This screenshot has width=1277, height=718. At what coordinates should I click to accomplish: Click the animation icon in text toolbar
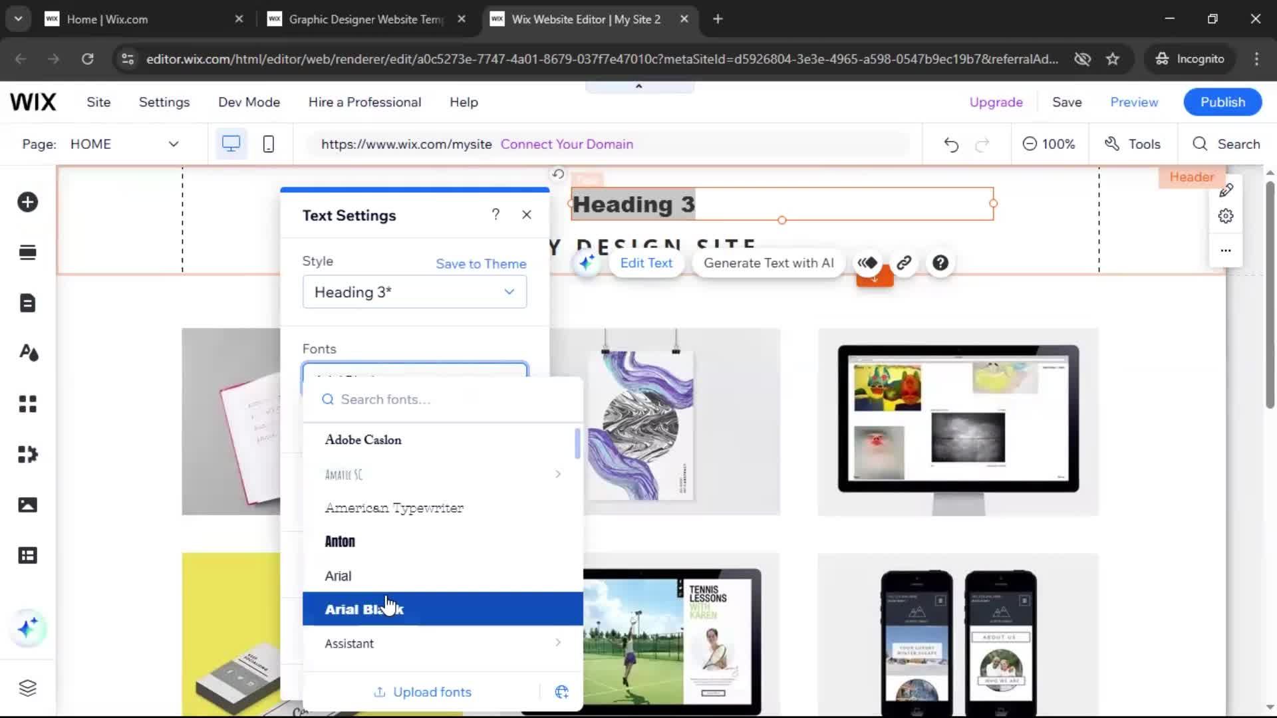coord(867,263)
